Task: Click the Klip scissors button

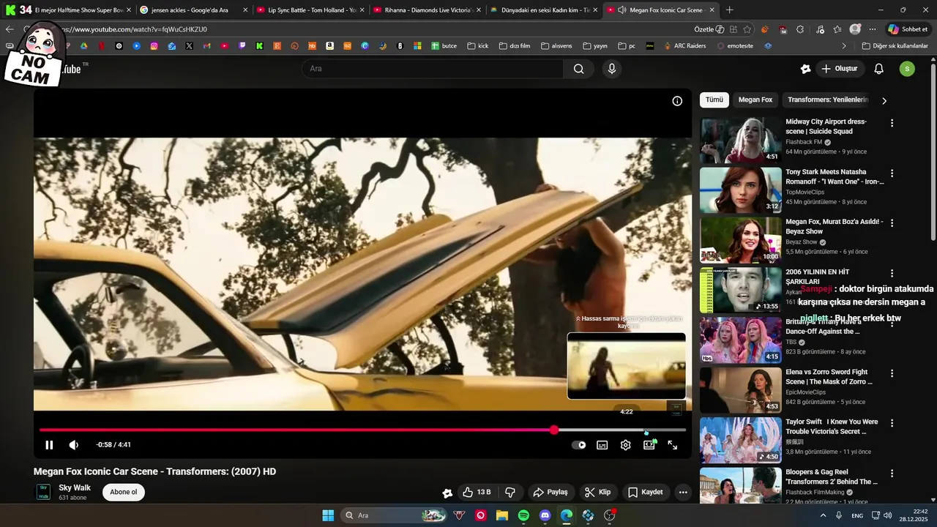Action: pos(597,492)
